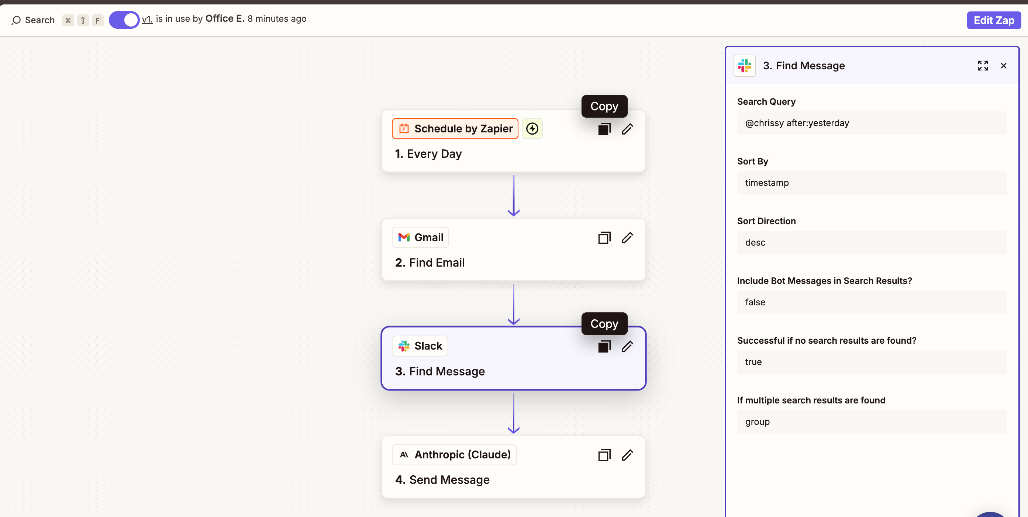Click the Search Query field value
The height and width of the screenshot is (517, 1028).
(872, 123)
